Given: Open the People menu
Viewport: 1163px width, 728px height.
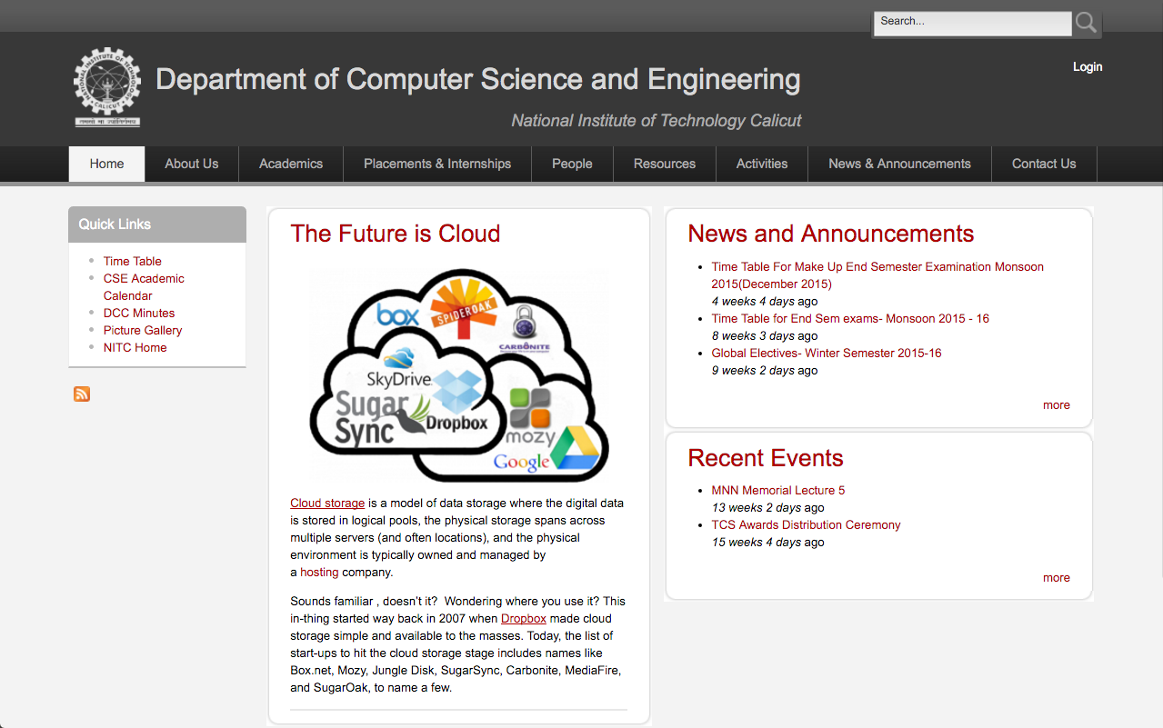Looking at the screenshot, I should [x=572, y=164].
